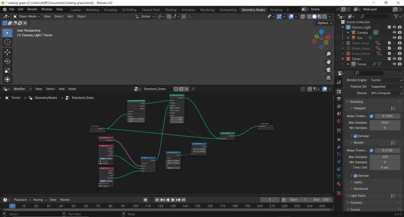Click the zoom viewport magnifier icon
This screenshot has width=404, height=217.
[328, 54]
